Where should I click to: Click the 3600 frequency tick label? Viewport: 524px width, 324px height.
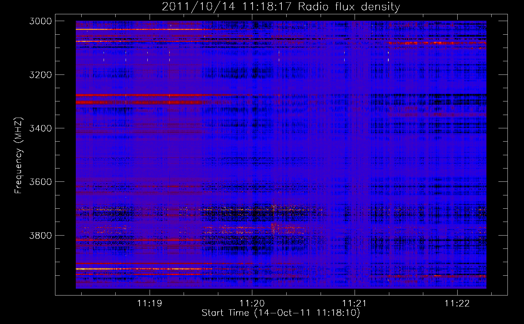coord(40,182)
